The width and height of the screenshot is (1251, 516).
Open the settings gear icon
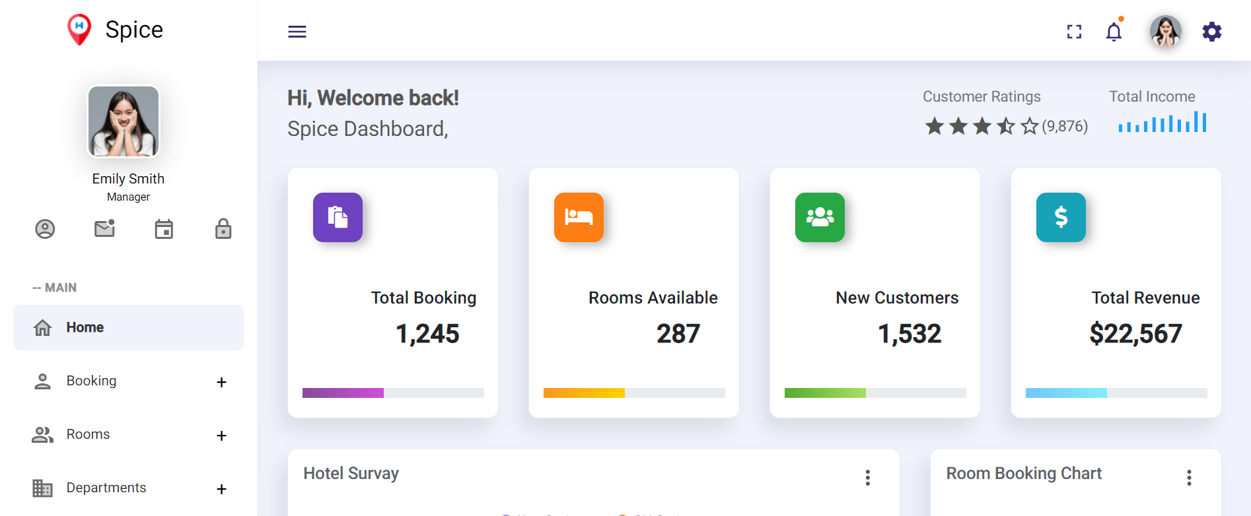click(x=1211, y=32)
